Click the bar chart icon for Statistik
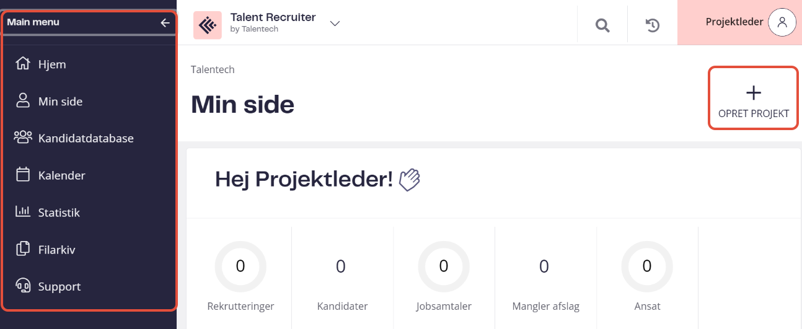Image resolution: width=802 pixels, height=329 pixels. click(23, 212)
